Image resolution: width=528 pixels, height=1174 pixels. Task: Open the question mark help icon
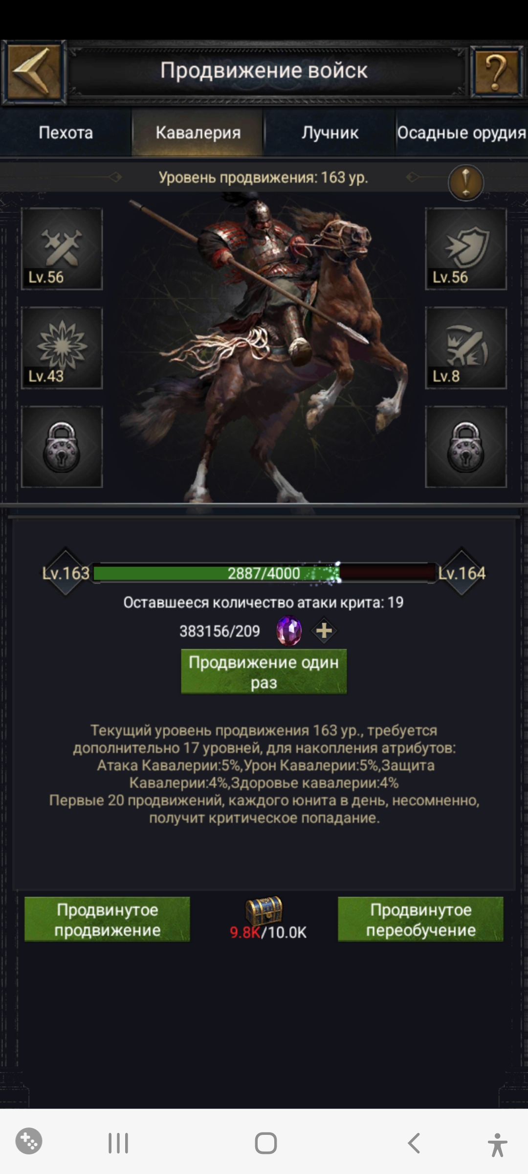click(496, 72)
